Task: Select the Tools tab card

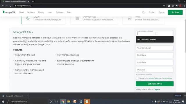Action: (143, 20)
